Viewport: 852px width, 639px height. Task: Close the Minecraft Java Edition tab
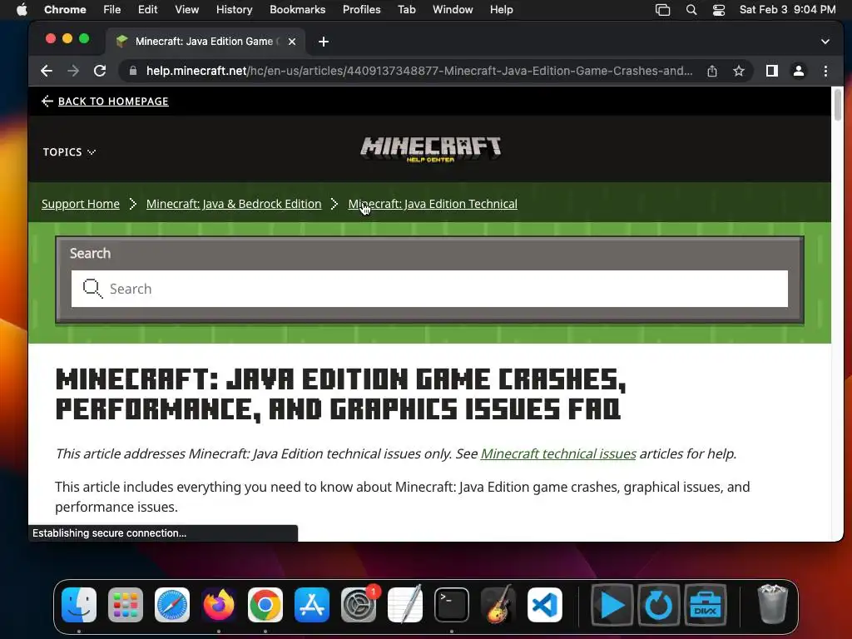pos(292,42)
